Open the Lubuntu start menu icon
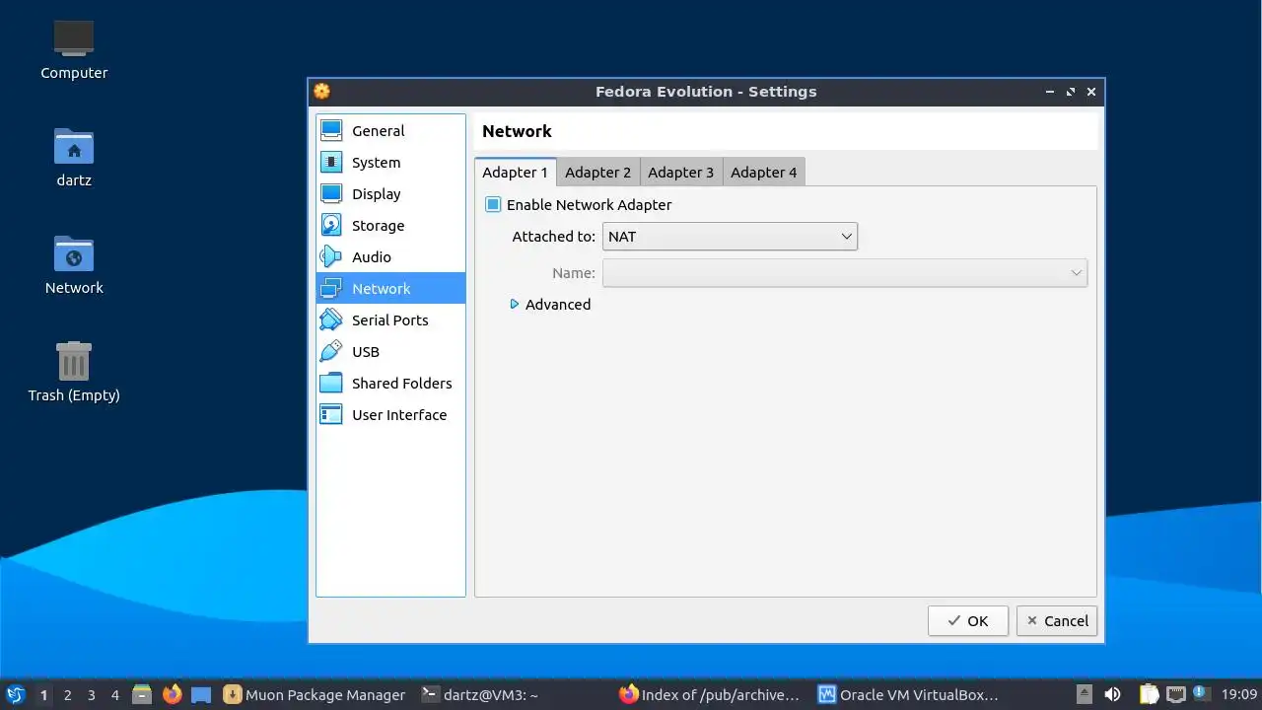 (x=16, y=694)
